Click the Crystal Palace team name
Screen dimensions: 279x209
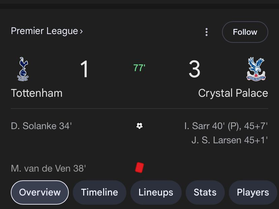(233, 93)
